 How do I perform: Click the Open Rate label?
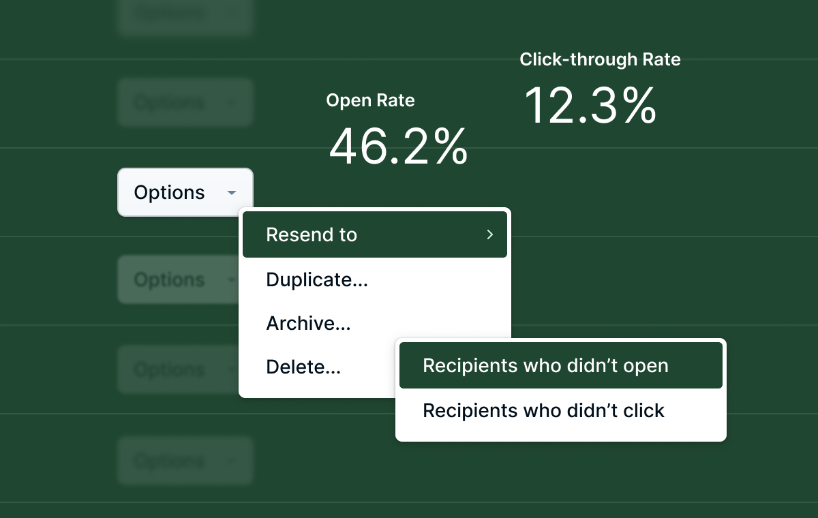(x=370, y=100)
